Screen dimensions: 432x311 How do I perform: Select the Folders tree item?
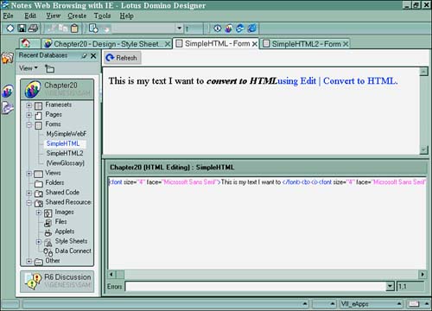coord(54,182)
